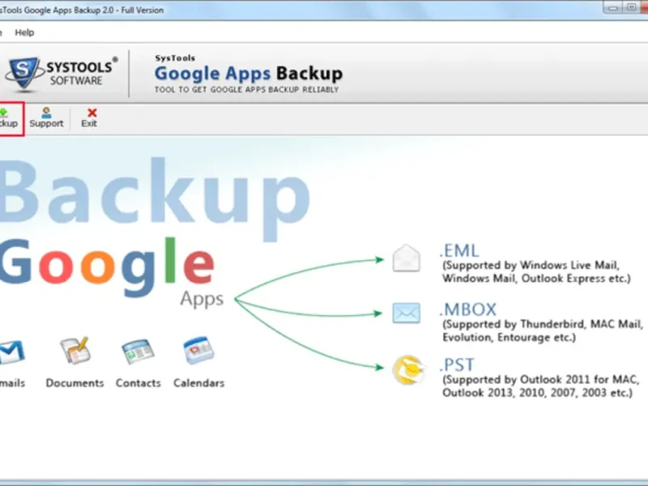
Task: Click the 'Supported by Thunderbird, MAC Mail' description
Action: coord(543,330)
